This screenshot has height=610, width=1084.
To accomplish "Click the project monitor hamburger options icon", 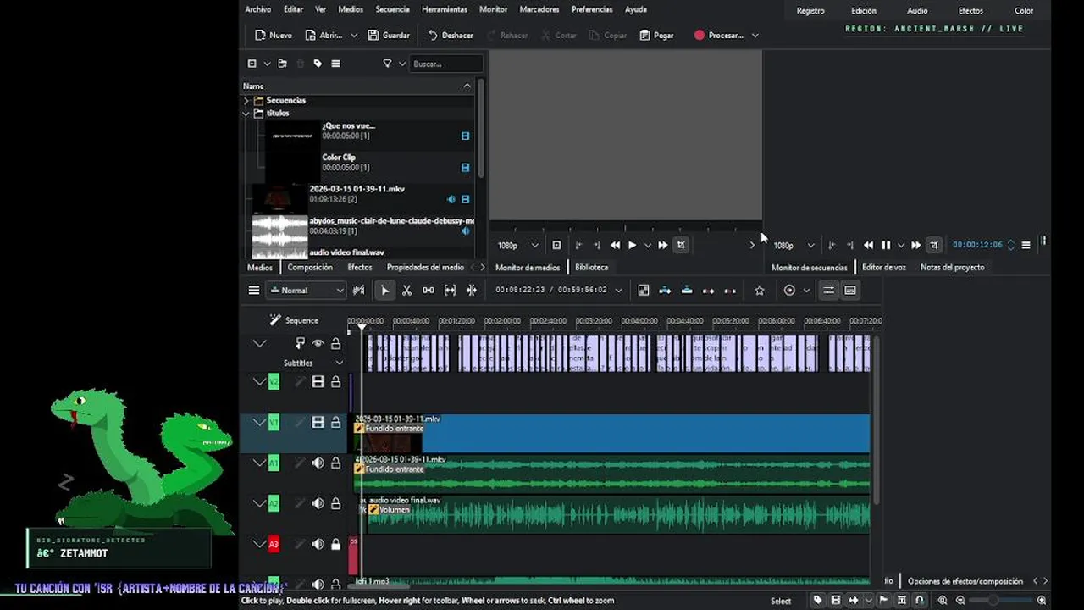I will pyautogui.click(x=1026, y=245).
